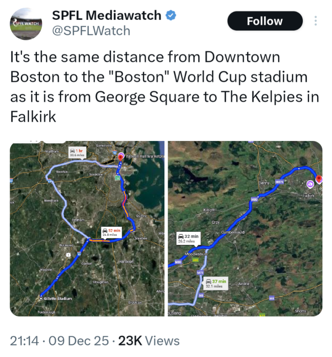Screen dimensions: 332x357
Task: Open the @SPFLWatch handle link
Action: pos(91,31)
